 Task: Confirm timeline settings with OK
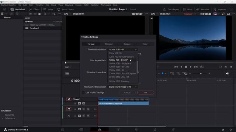tap(146, 92)
